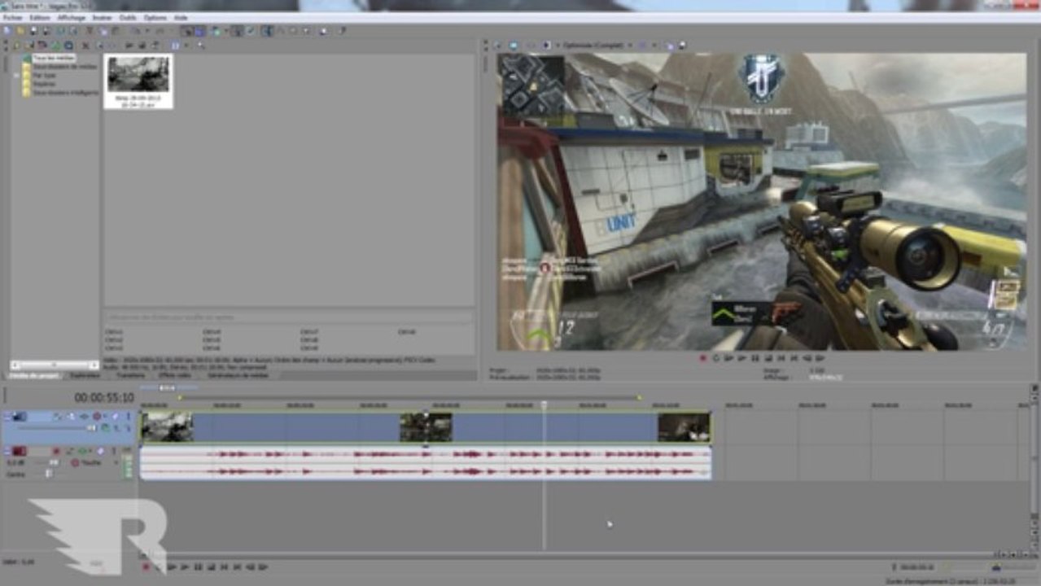Open the Edition menu
Viewport: 1041px width, 586px height.
coord(40,17)
